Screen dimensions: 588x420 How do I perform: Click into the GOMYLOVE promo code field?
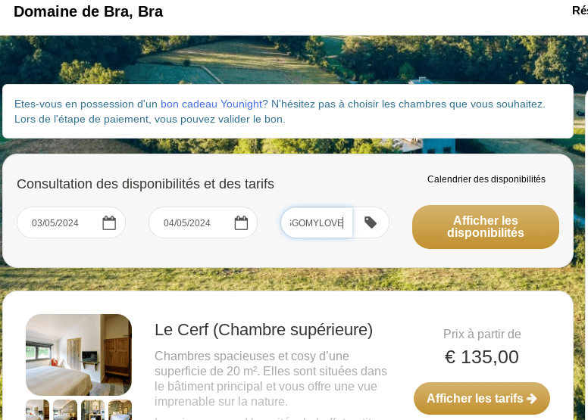click(x=317, y=222)
